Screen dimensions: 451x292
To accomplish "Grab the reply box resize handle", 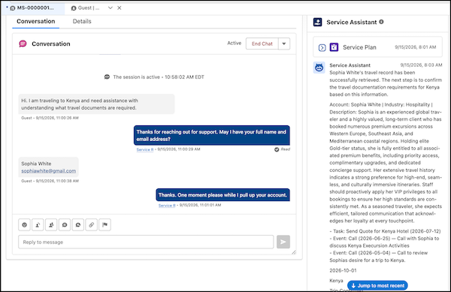I will [294, 252].
